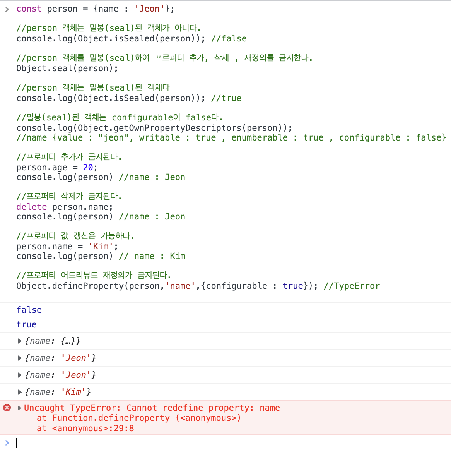Click the console prompt input line
The image size is (451, 456).
(x=232, y=443)
